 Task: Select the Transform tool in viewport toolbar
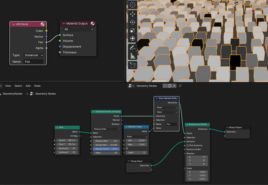[x=133, y=39]
